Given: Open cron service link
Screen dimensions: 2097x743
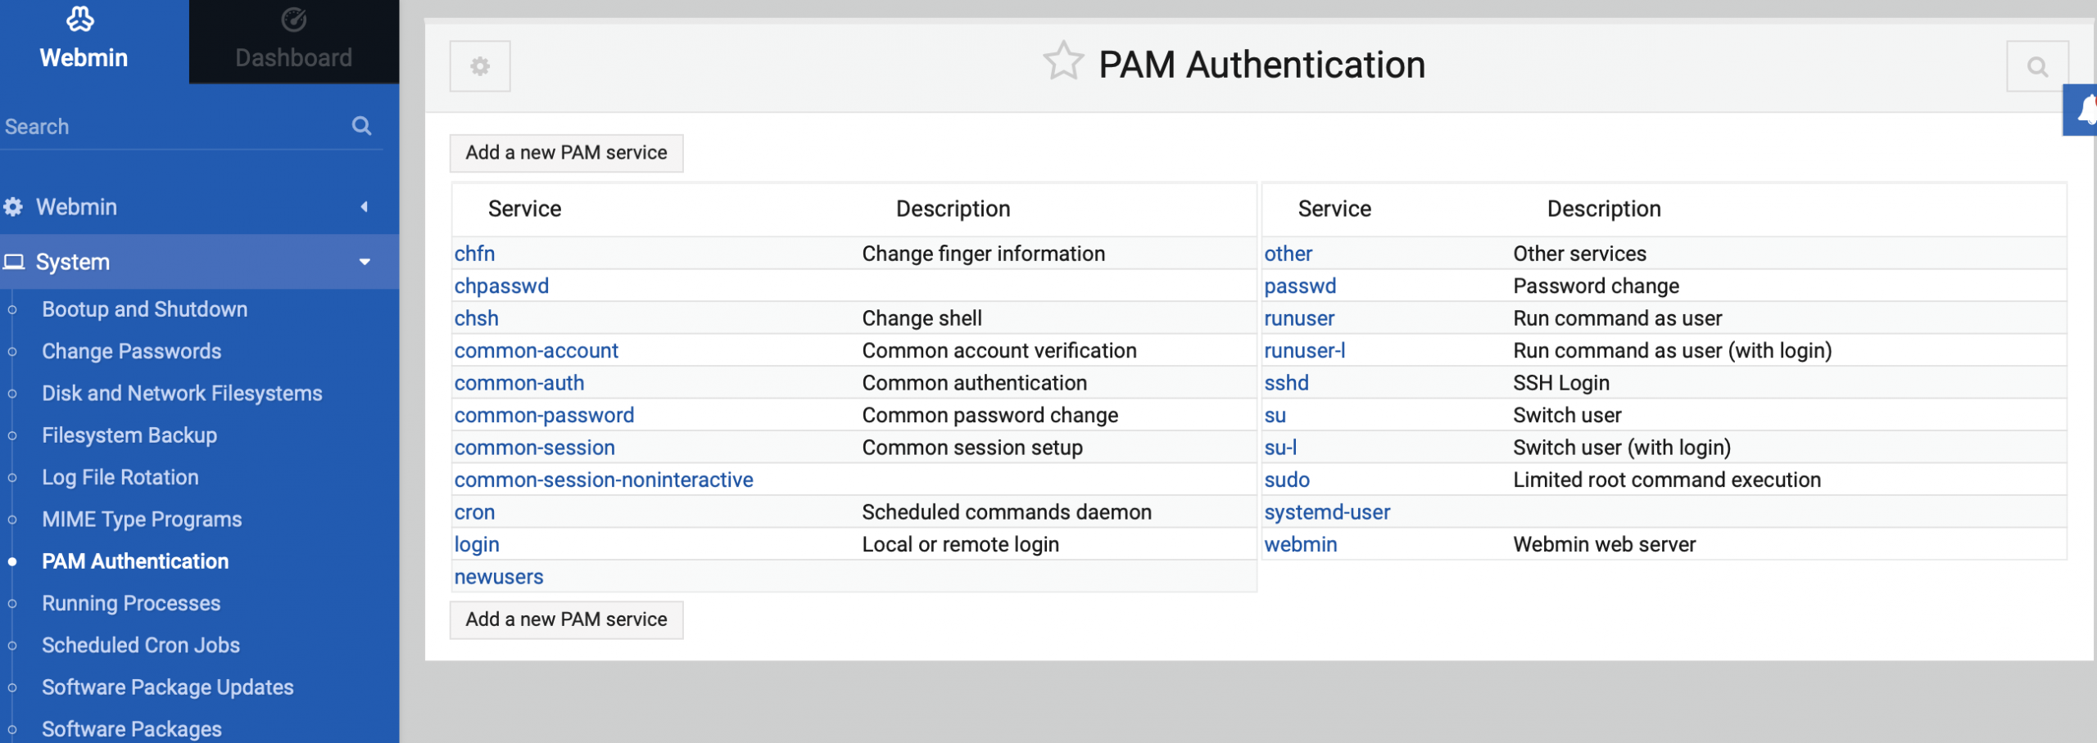Looking at the screenshot, I should [474, 512].
